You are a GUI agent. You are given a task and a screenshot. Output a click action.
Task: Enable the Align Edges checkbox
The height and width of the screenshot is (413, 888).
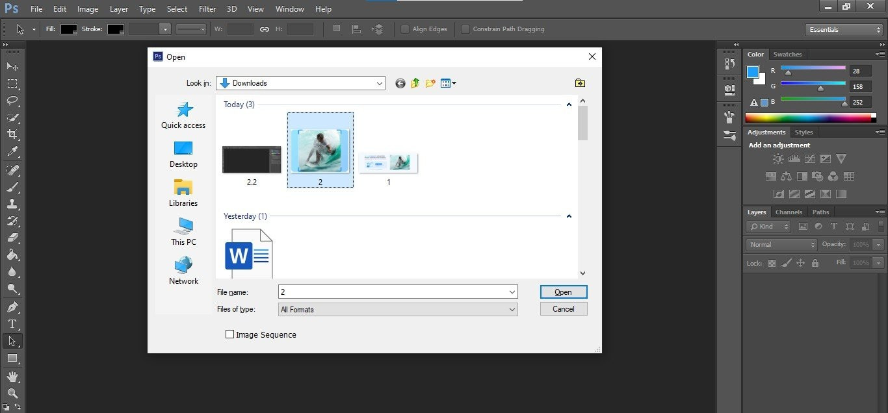click(x=405, y=29)
